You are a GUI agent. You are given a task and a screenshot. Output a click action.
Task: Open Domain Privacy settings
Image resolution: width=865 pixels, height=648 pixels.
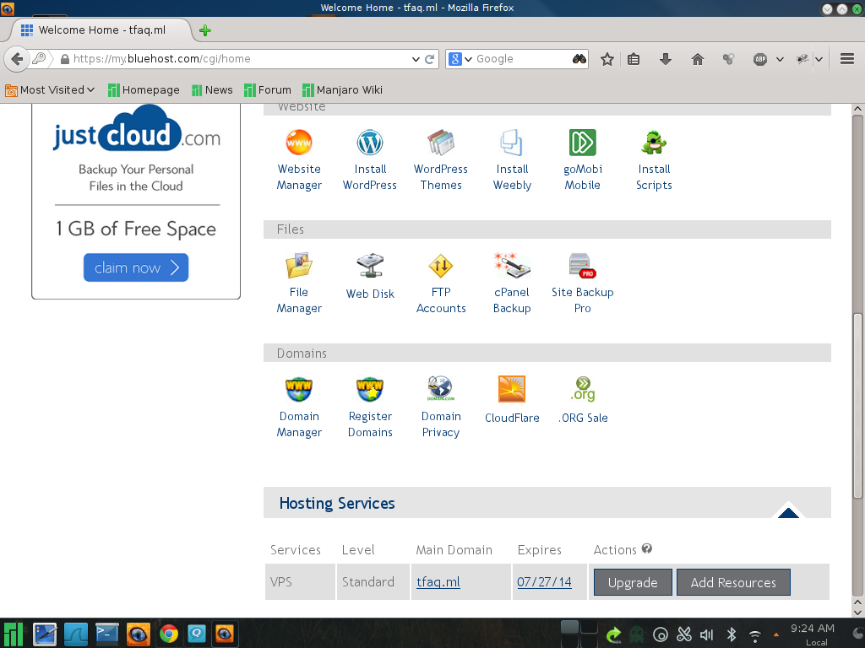[440, 390]
